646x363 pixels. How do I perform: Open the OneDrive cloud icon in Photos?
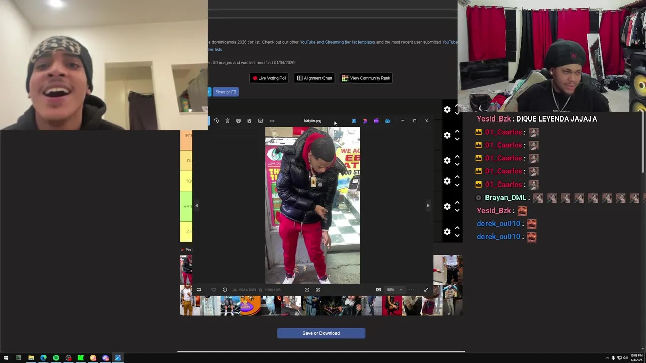(387, 121)
